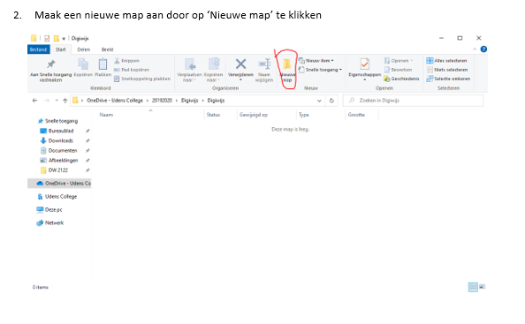Screen dimensions: 525x324
Task: Refresh the folder with the reload icon
Action: pos(331,101)
